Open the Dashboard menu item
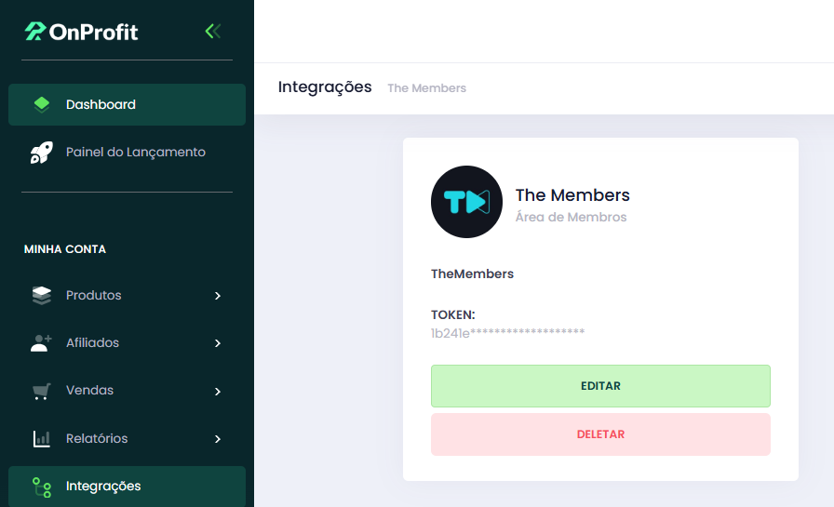Screen dimensions: 834x507 coord(128,105)
